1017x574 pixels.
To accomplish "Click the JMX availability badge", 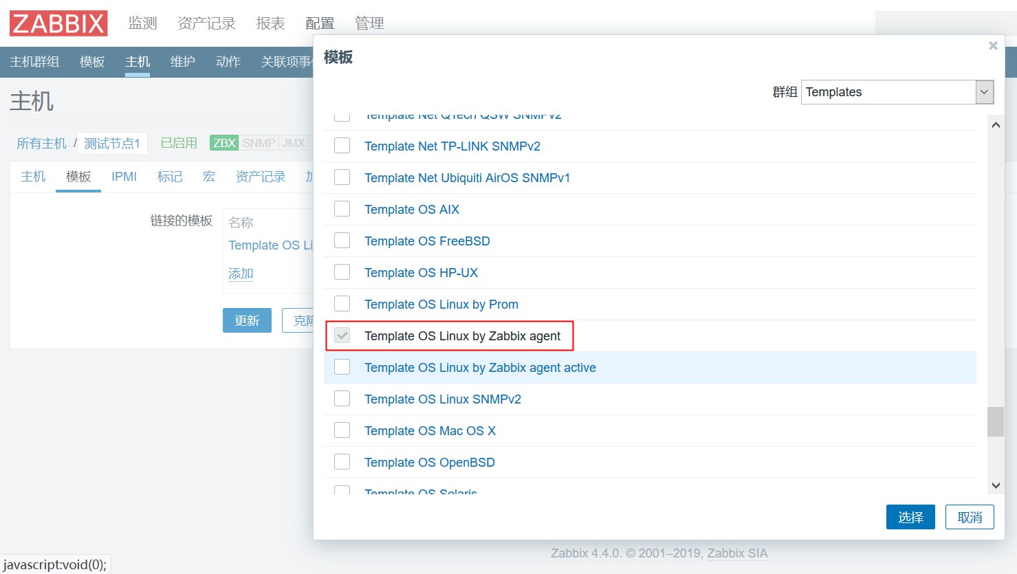I will tap(294, 143).
